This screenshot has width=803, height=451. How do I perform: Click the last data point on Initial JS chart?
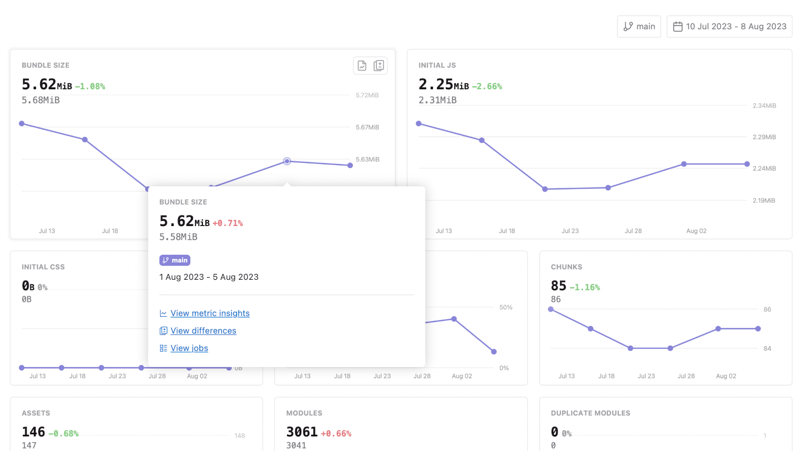click(x=747, y=163)
